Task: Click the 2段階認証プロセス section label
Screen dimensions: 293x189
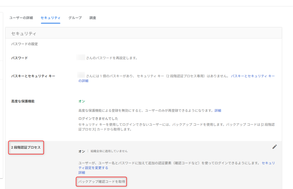Action: 26,148
